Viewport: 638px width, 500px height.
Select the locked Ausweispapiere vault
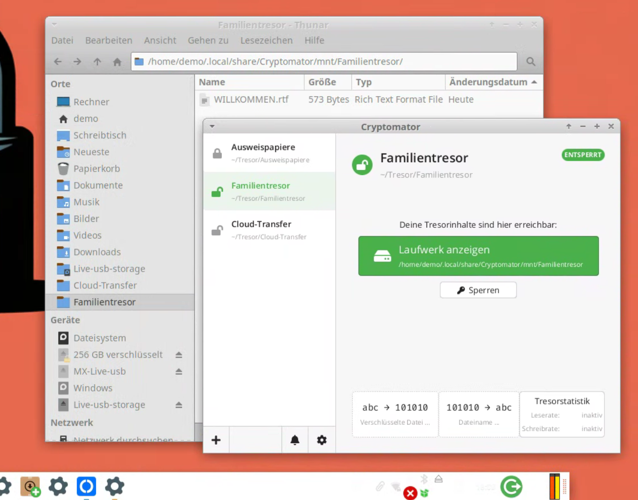pyautogui.click(x=269, y=153)
